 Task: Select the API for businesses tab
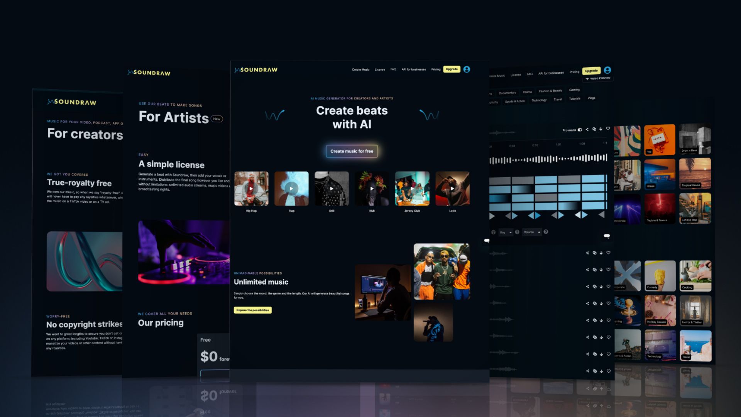413,69
